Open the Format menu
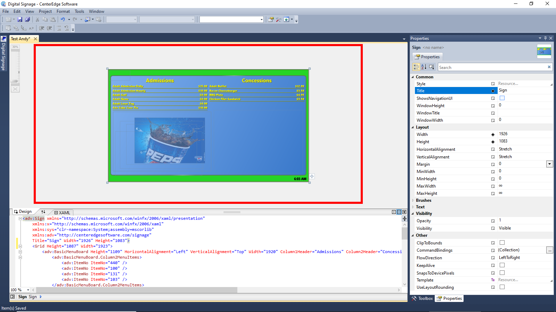This screenshot has height=312, width=556. coord(63,11)
